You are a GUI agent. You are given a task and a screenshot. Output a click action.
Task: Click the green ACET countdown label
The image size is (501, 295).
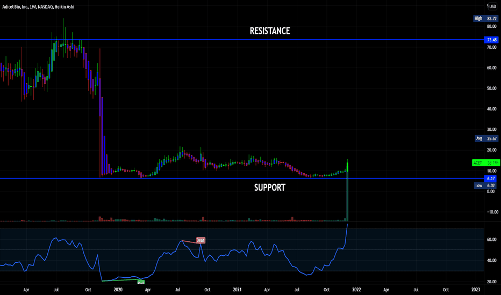click(x=485, y=163)
